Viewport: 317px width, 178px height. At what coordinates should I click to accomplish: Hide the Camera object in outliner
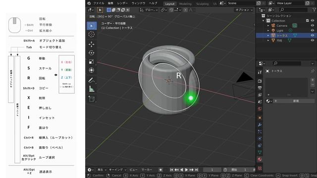(313, 26)
